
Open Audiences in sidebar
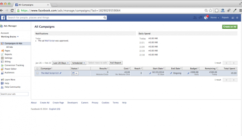(x=9, y=73)
